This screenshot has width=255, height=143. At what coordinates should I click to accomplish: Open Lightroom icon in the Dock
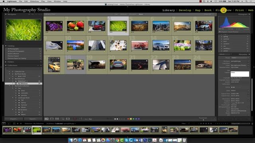click(150, 140)
